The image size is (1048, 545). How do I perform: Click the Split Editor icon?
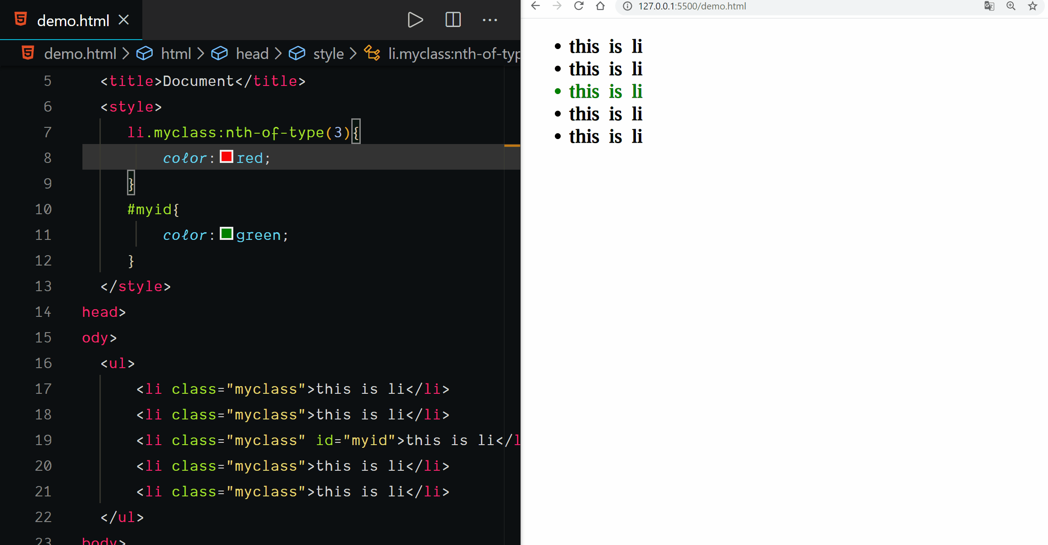pos(453,20)
